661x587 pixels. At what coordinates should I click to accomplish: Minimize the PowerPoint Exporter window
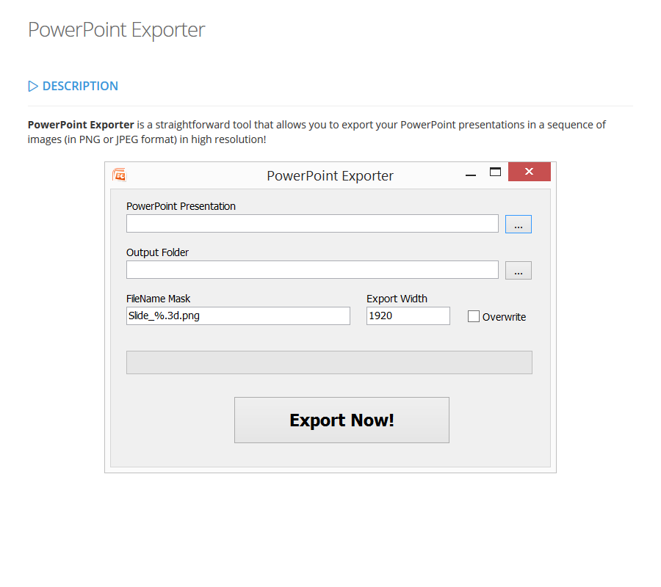point(471,173)
